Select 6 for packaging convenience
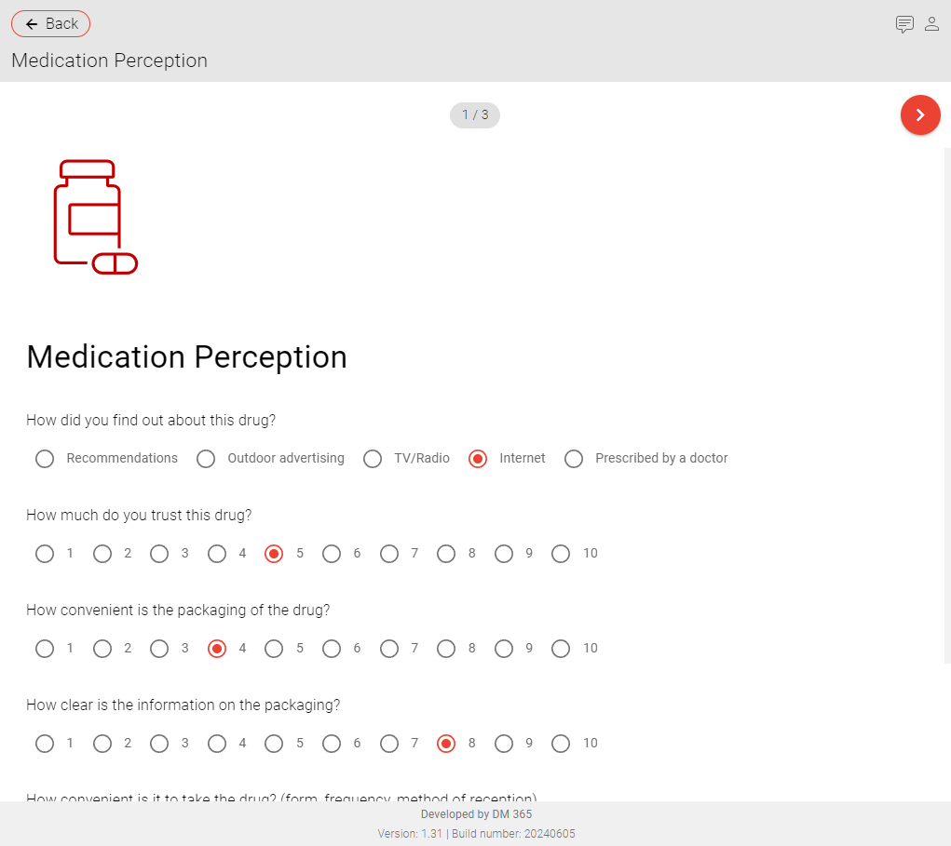The width and height of the screenshot is (951, 846). click(x=332, y=649)
